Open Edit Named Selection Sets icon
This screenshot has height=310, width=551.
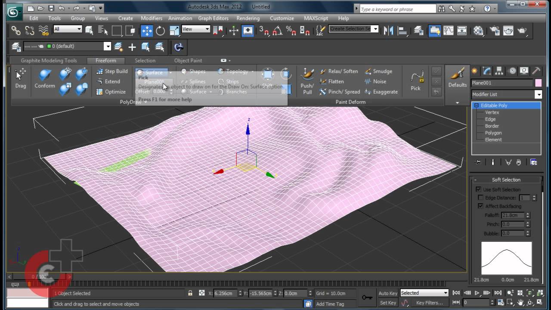pos(321,30)
